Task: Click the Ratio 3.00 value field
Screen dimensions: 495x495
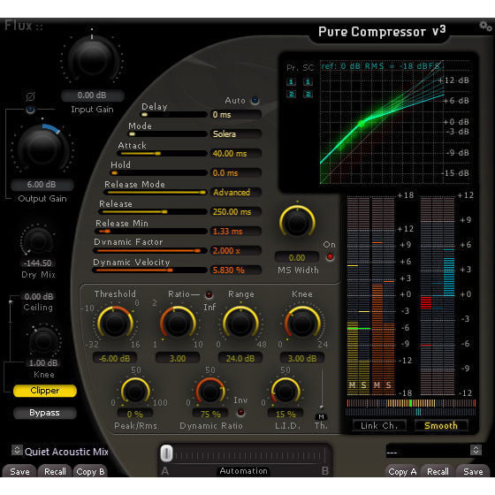Action: pyautogui.click(x=178, y=358)
